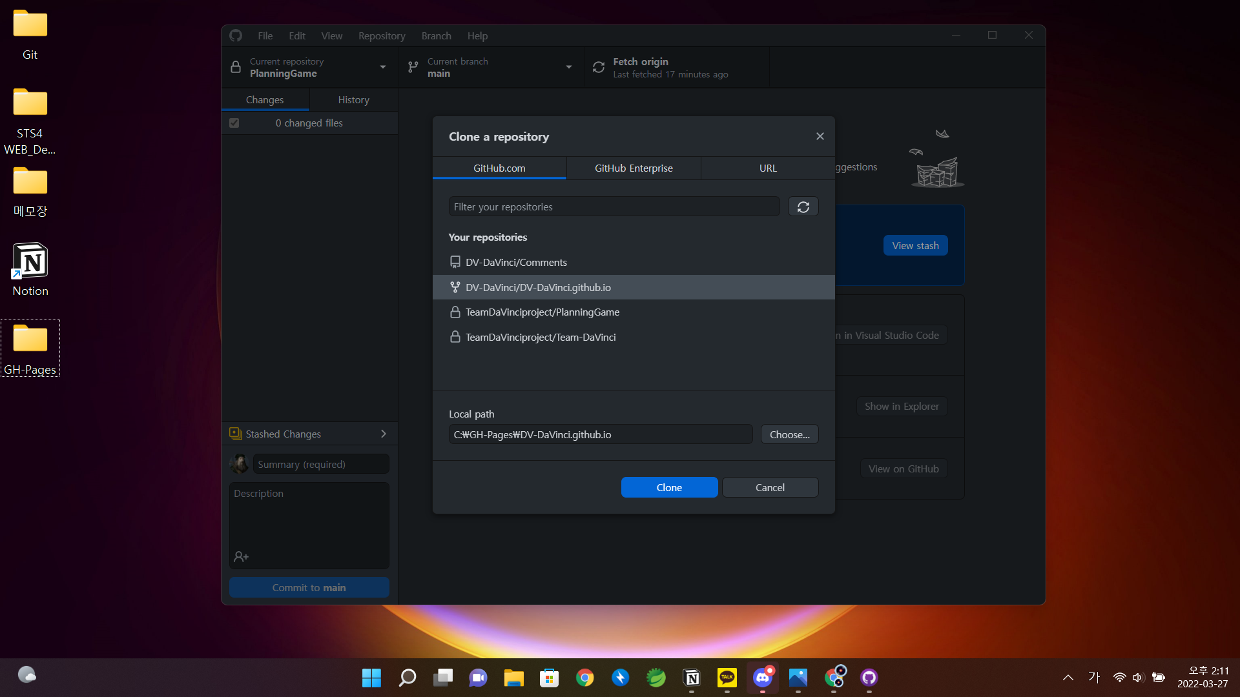The image size is (1240, 697).
Task: Click the refresh repositories list icon
Action: point(803,207)
